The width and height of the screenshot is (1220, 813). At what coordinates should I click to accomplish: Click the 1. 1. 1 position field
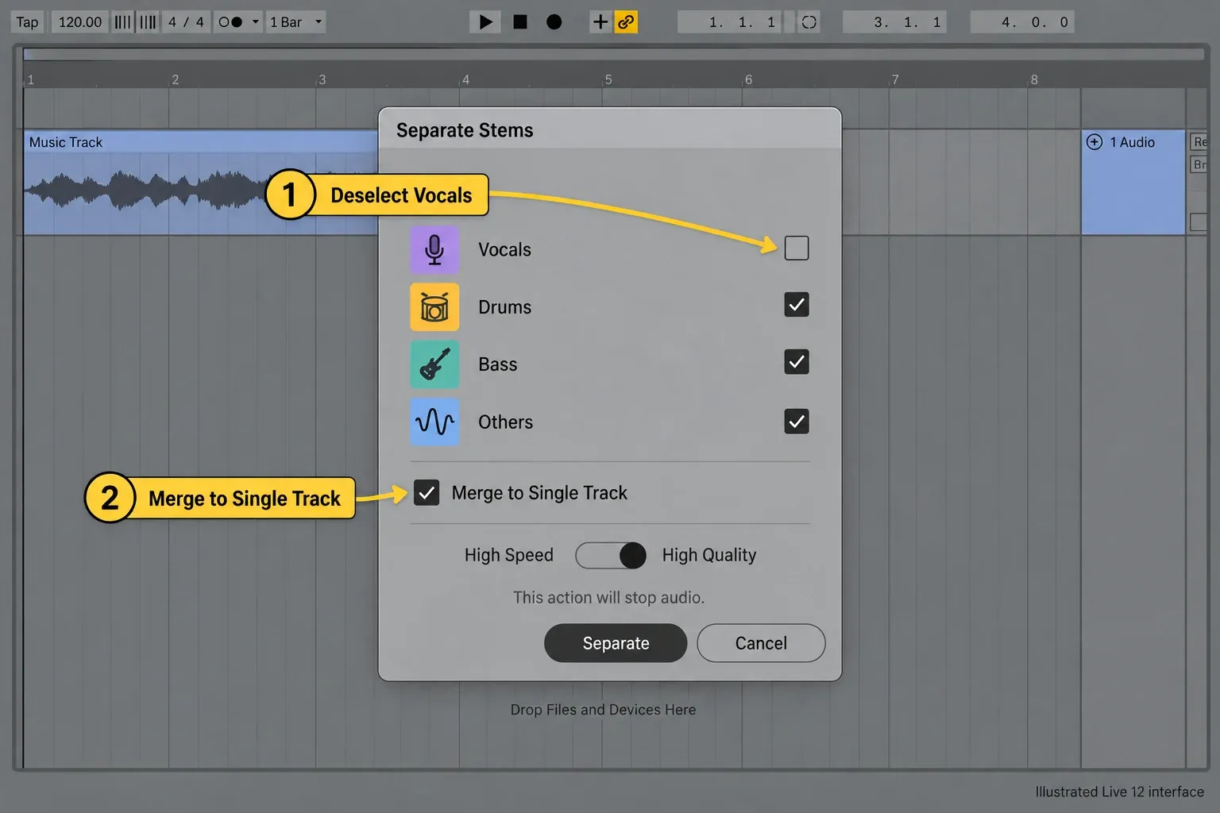730,22
